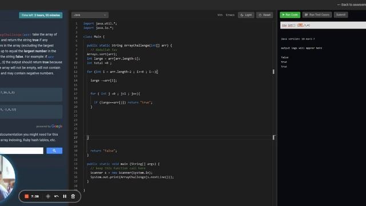Click Run Test Cases button
Screen dimensions: 366x206
[x=317, y=15]
